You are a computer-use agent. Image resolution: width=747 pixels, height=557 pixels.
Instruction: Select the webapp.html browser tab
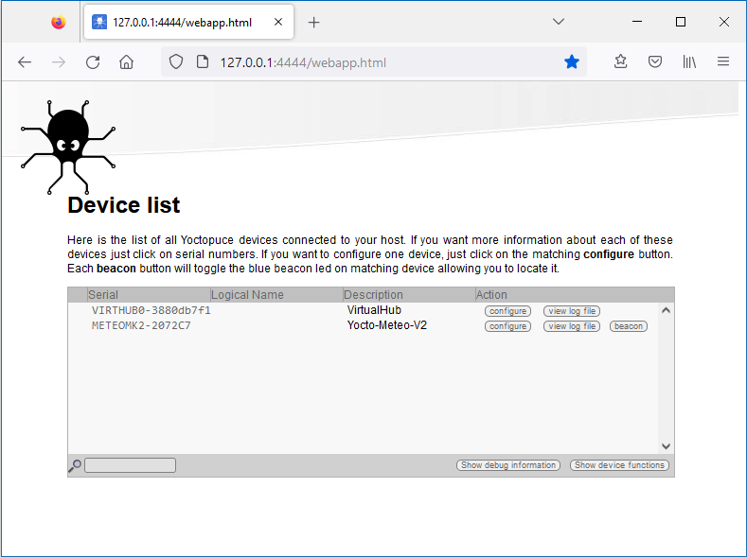click(x=180, y=22)
